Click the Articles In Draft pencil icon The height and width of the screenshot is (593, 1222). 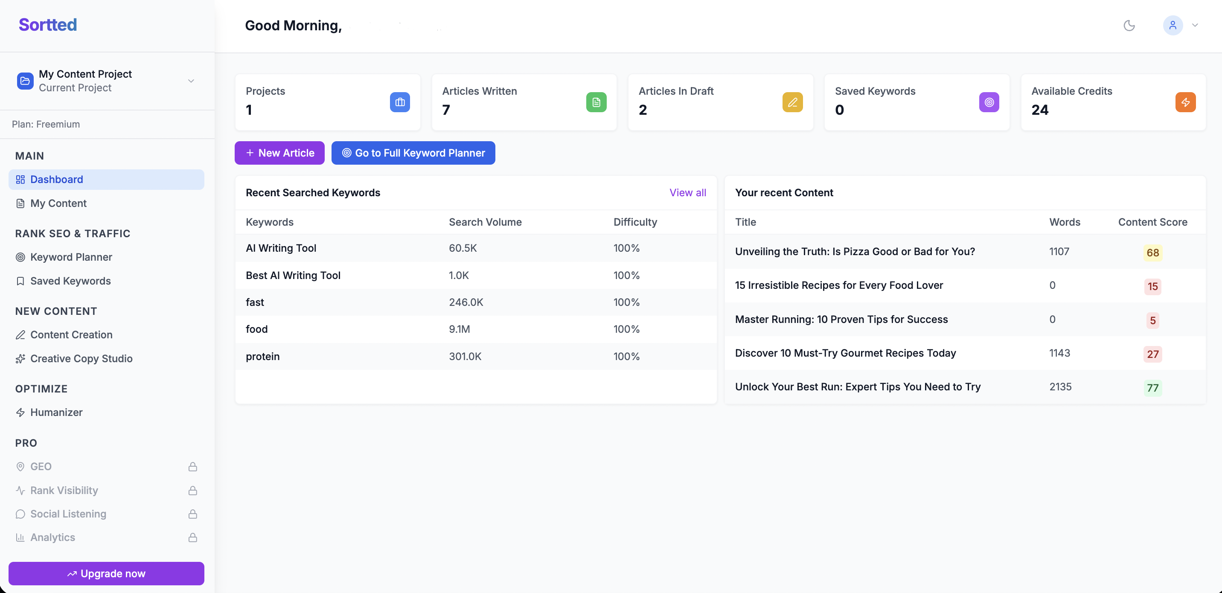[x=793, y=102]
